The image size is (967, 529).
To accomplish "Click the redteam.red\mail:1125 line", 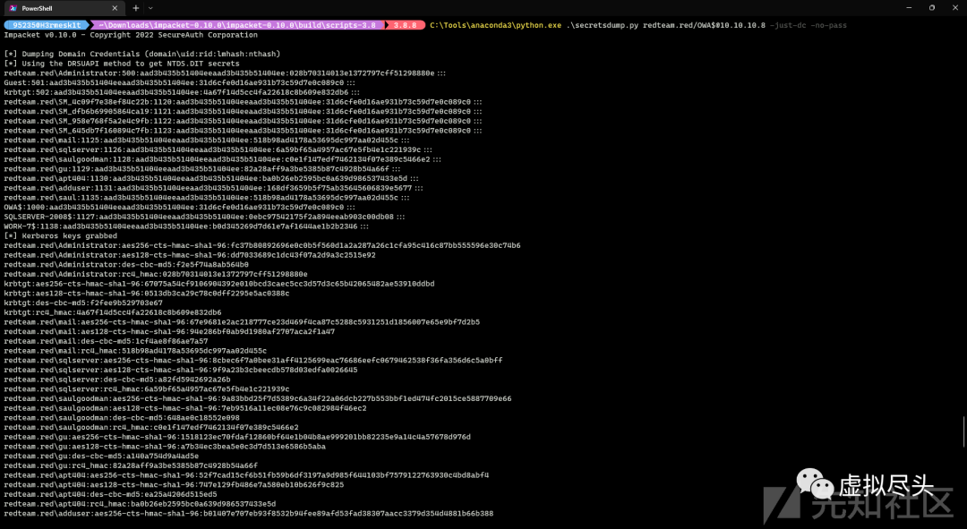I will pyautogui.click(x=207, y=140).
